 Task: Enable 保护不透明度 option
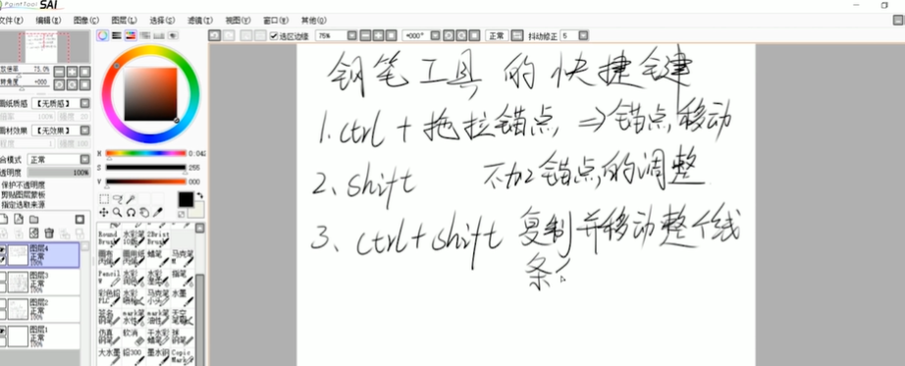(x=24, y=184)
